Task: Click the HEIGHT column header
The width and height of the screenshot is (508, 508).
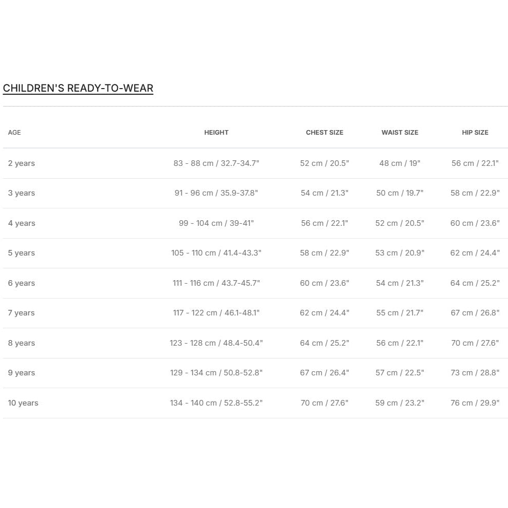Action: [x=216, y=133]
